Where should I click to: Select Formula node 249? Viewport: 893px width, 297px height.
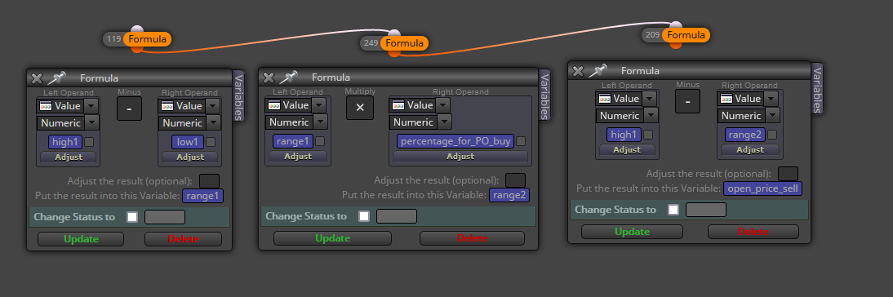point(404,43)
